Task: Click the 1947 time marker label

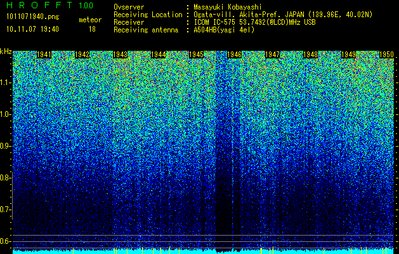Action: [273, 55]
